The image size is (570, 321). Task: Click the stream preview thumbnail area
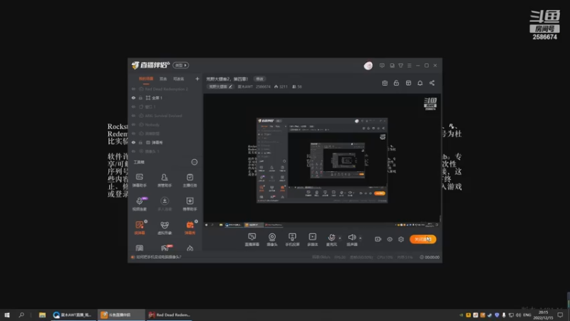322,160
